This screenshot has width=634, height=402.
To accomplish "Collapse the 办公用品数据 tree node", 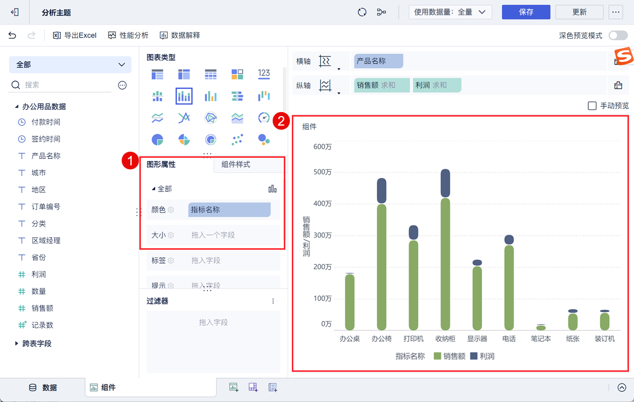I will tap(16, 107).
